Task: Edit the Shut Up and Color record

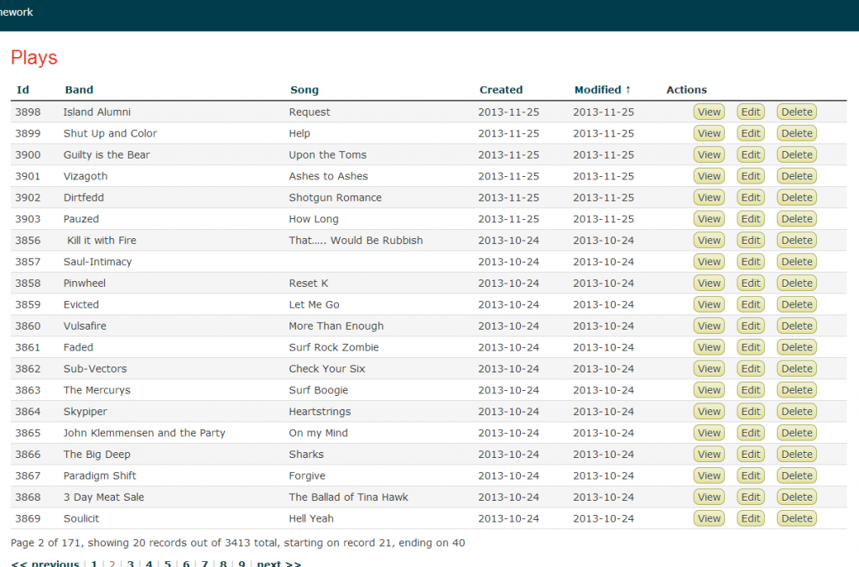Action: (x=750, y=133)
